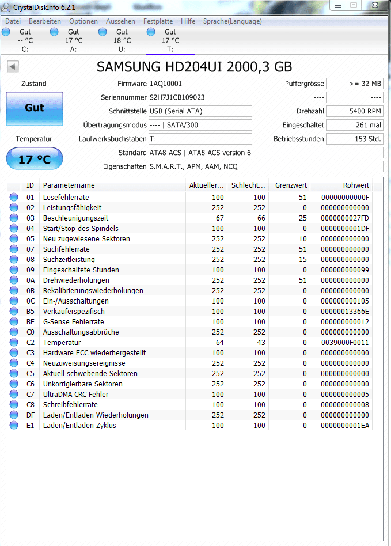Click status icon of Rekalibrierungswiederholungen row

click(14, 290)
